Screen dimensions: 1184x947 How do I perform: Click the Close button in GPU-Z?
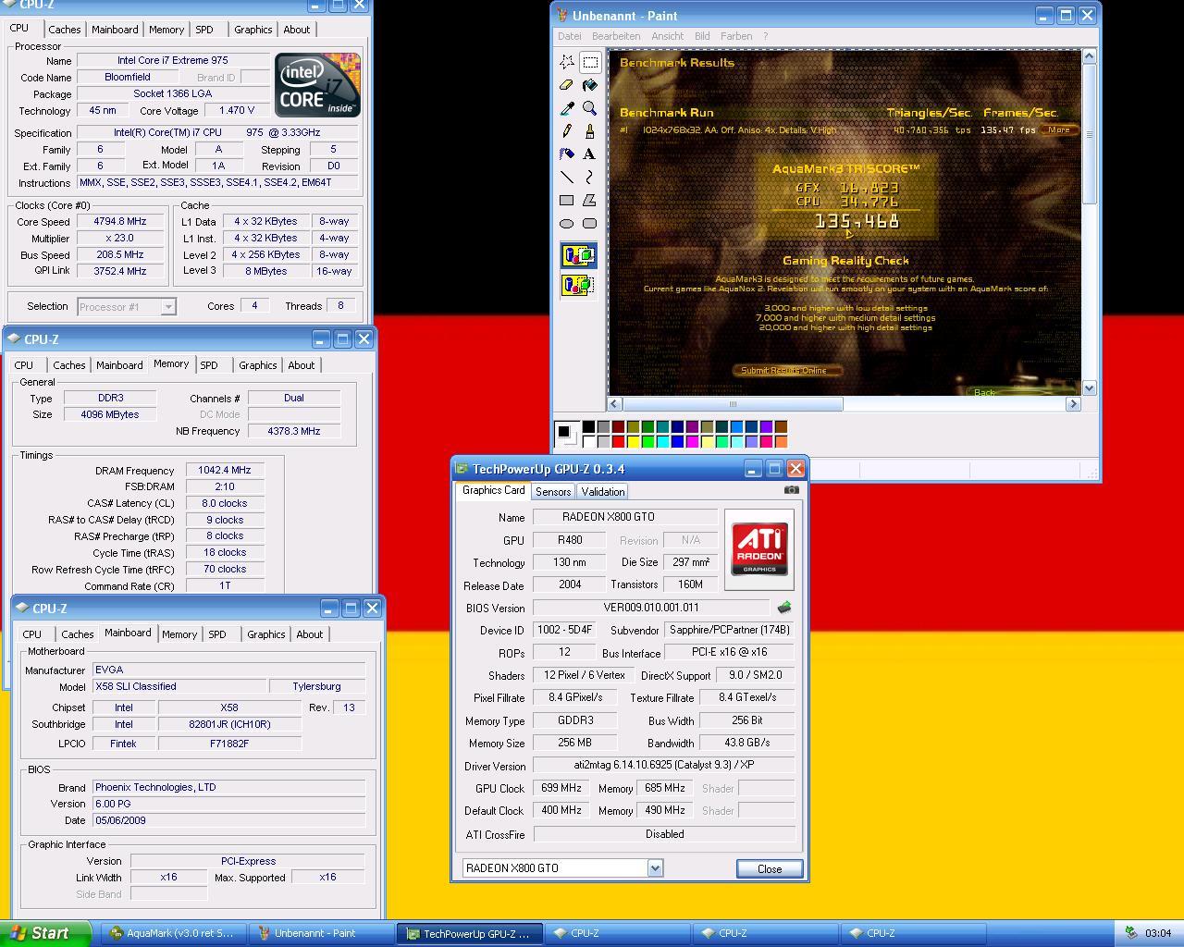(770, 869)
